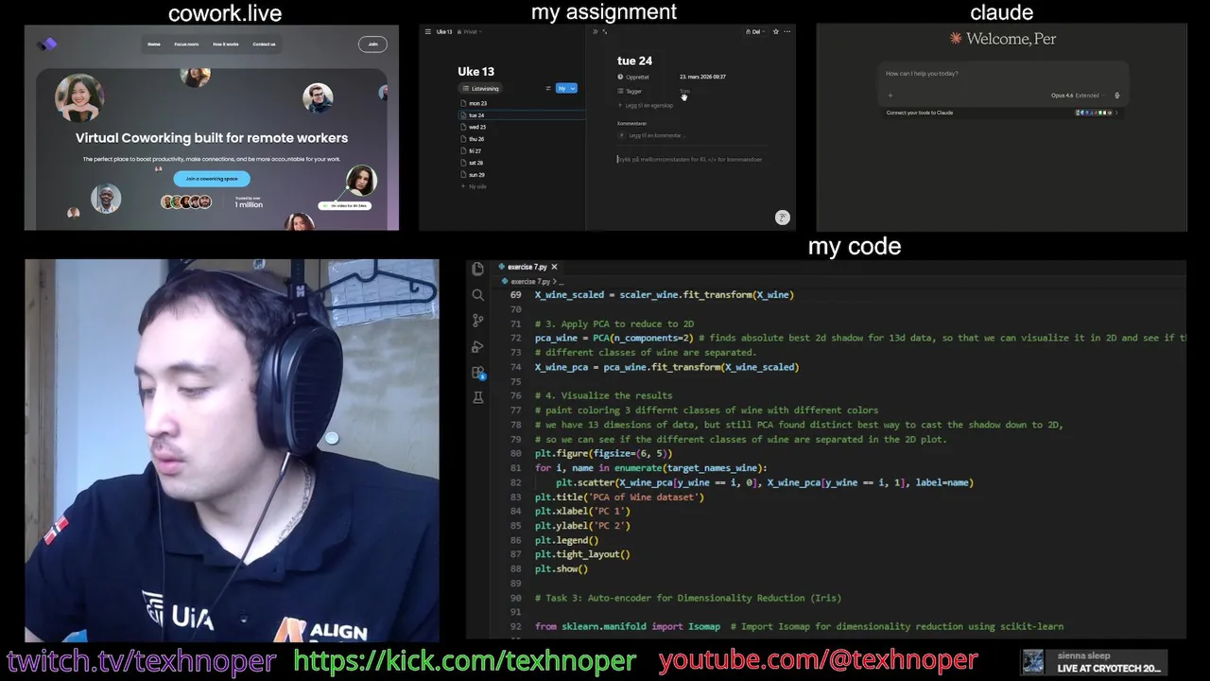1210x681 pixels.
Task: Click the exercise 7.py breadcrumb path
Action: coord(529,281)
